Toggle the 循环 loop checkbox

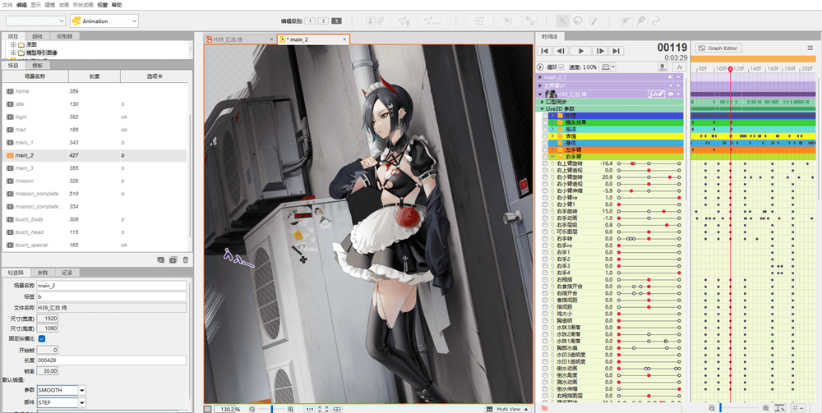click(x=561, y=67)
